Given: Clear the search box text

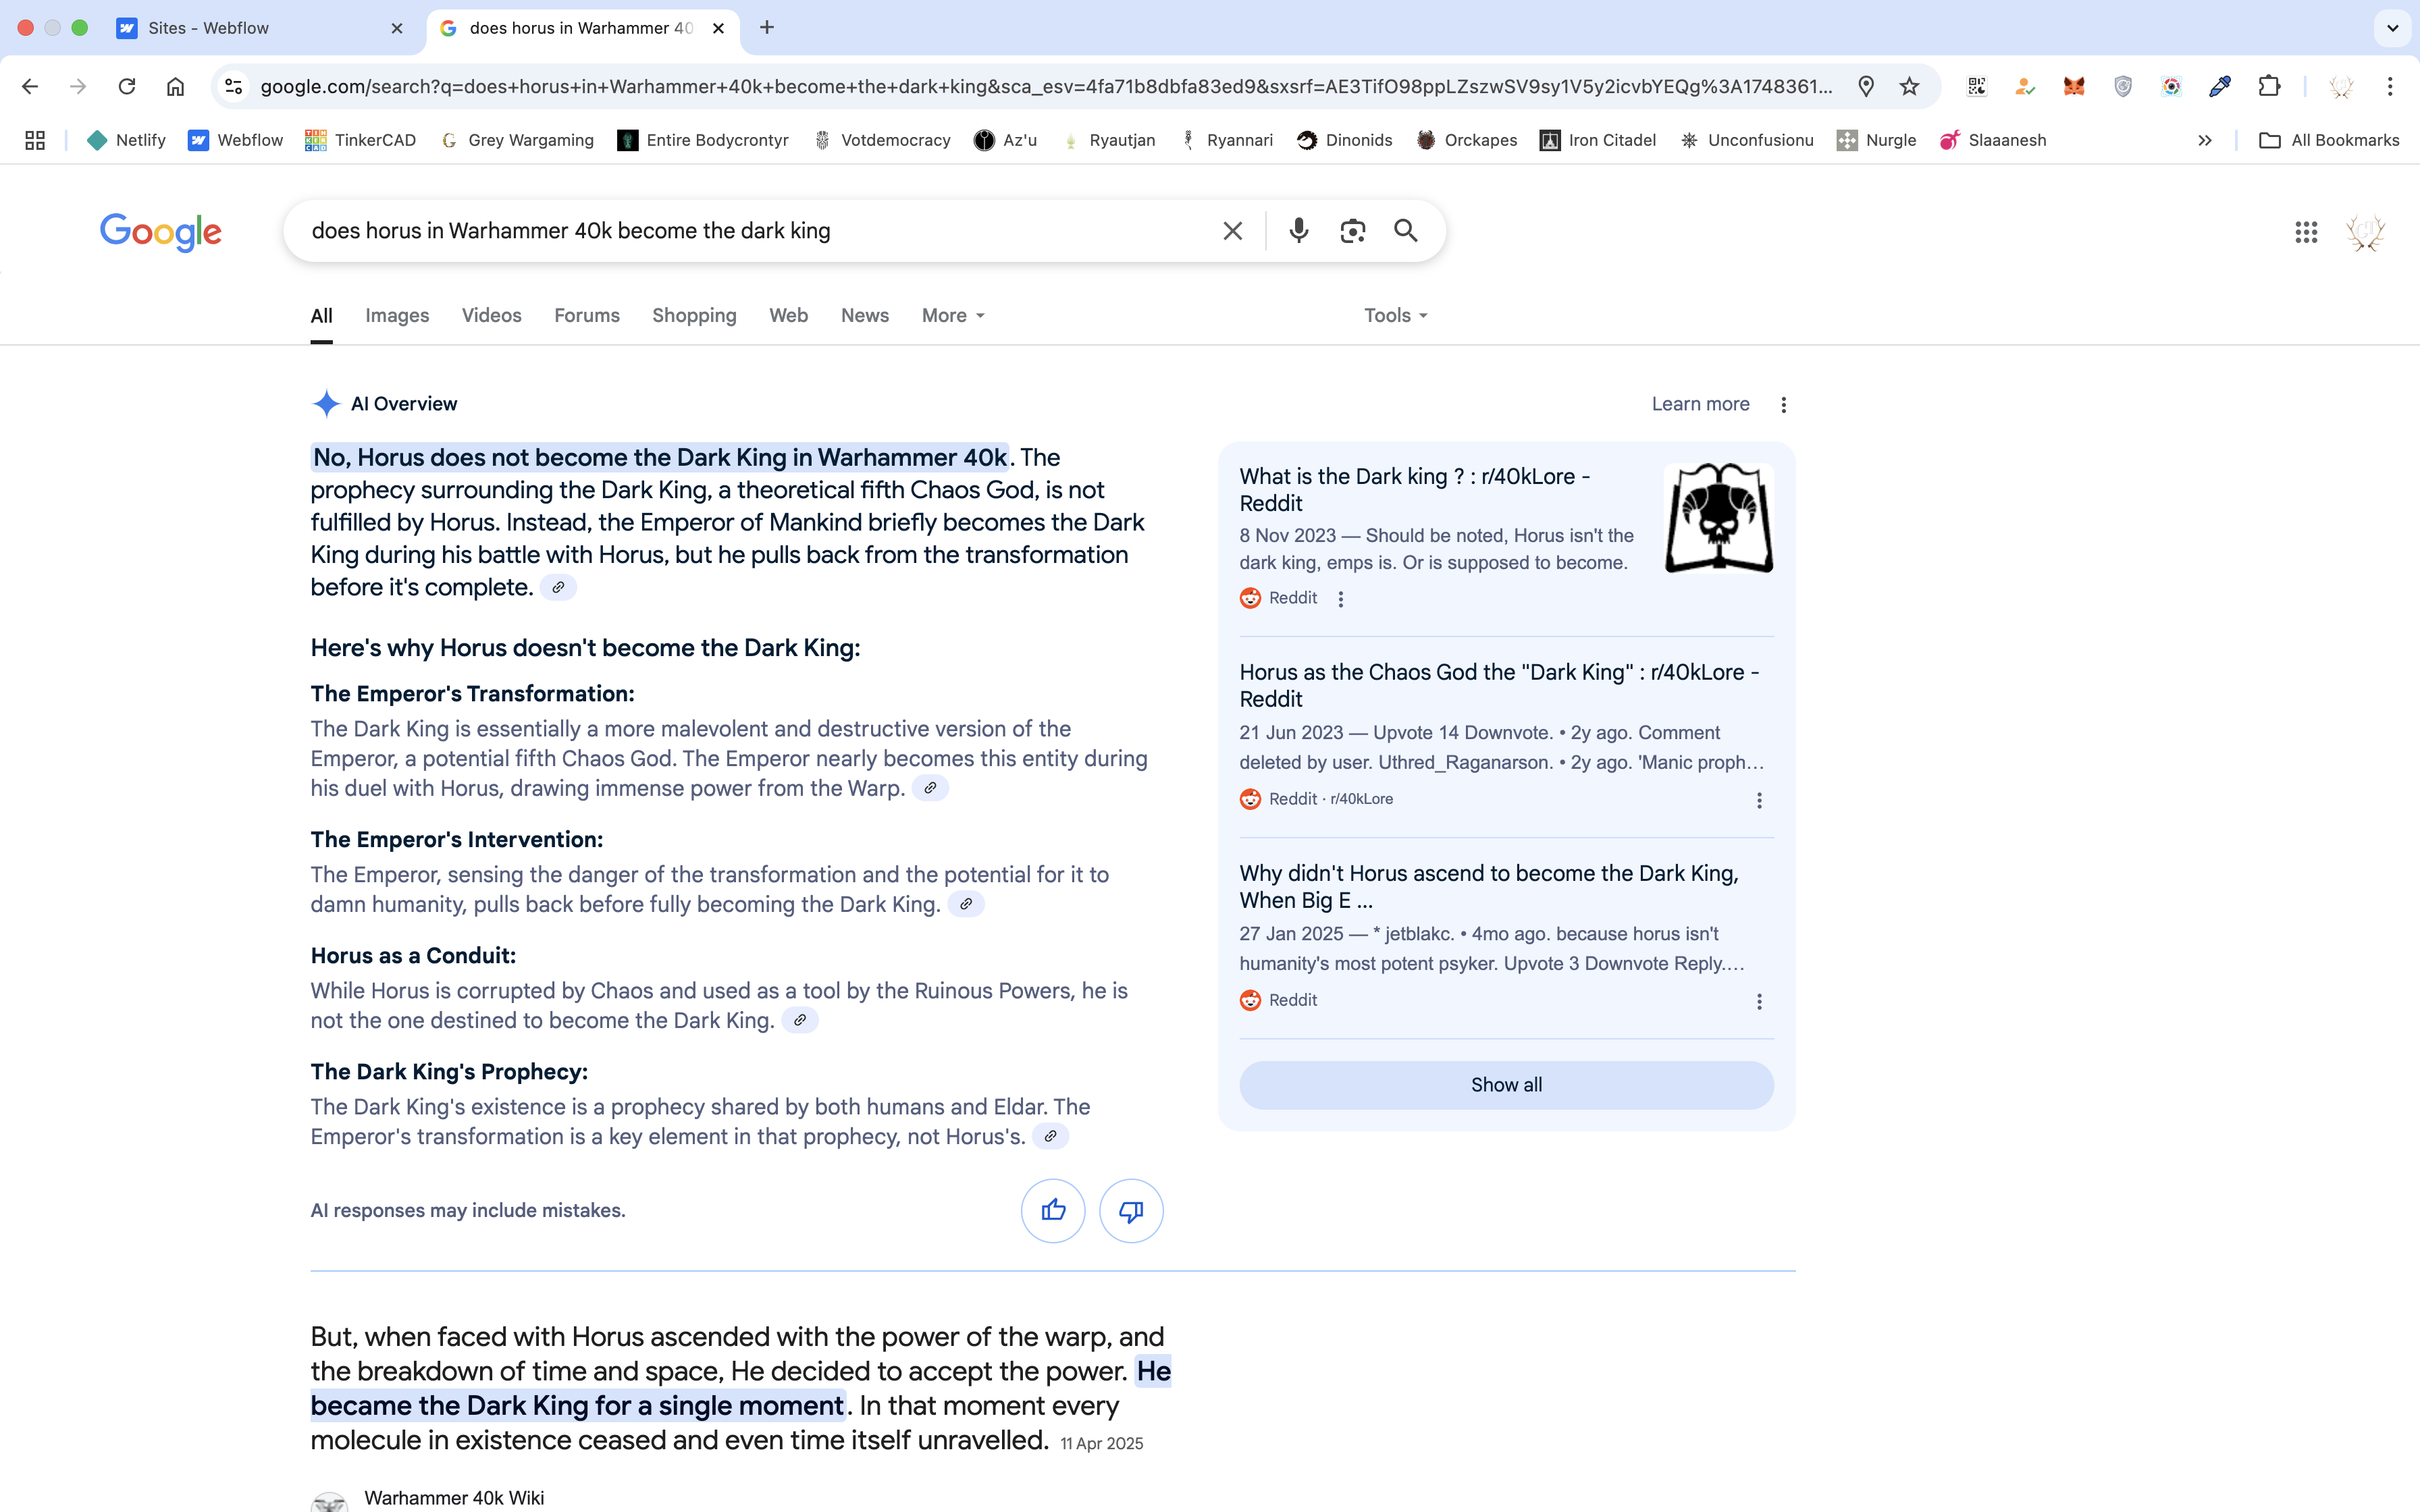Looking at the screenshot, I should pyautogui.click(x=1232, y=231).
